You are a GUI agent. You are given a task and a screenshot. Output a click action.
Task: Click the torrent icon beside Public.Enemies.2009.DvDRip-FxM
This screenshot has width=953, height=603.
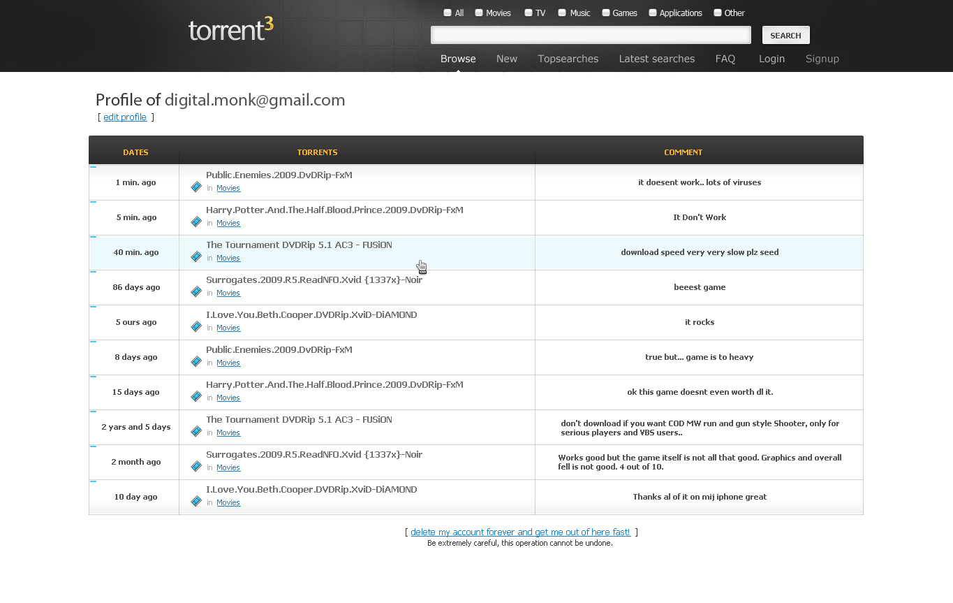195,187
